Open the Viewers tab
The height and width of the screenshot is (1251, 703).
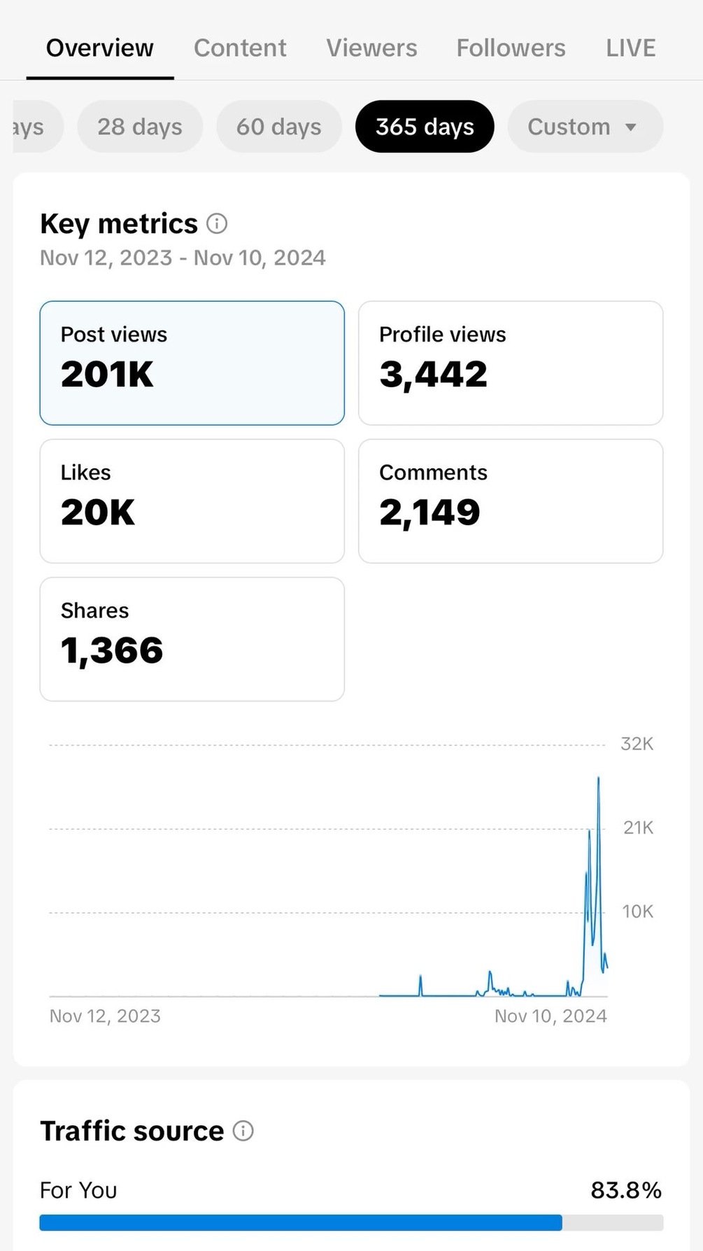(x=371, y=48)
